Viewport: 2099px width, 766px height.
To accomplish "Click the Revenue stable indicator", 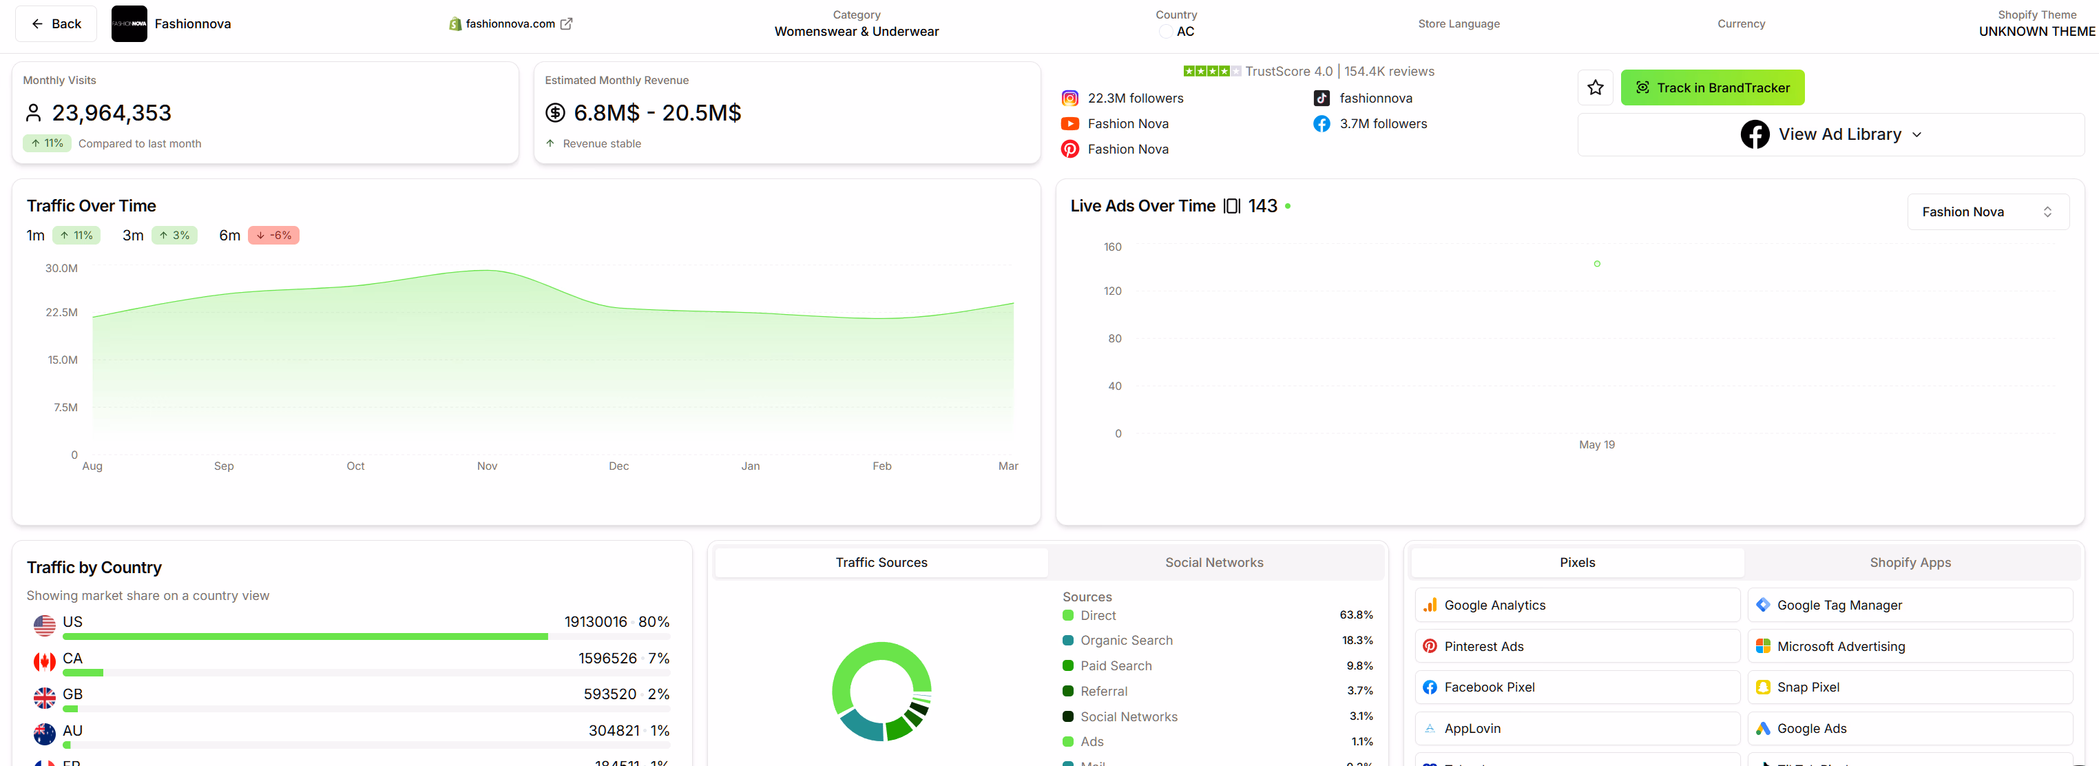I will click(x=593, y=143).
